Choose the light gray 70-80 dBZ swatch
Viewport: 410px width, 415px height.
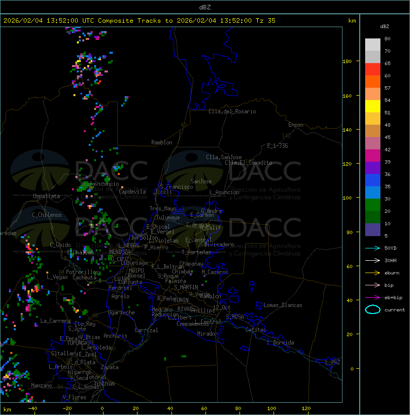click(373, 45)
